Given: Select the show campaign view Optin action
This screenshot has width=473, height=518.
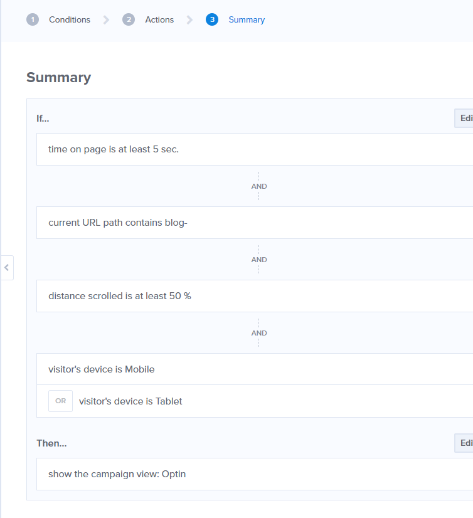Looking at the screenshot, I should coord(255,474).
